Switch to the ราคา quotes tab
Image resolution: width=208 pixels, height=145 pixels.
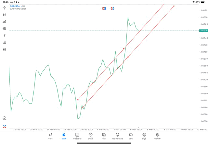tap(50, 136)
